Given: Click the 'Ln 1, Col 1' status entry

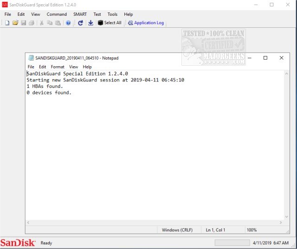Looking at the screenshot, I should (215, 230).
